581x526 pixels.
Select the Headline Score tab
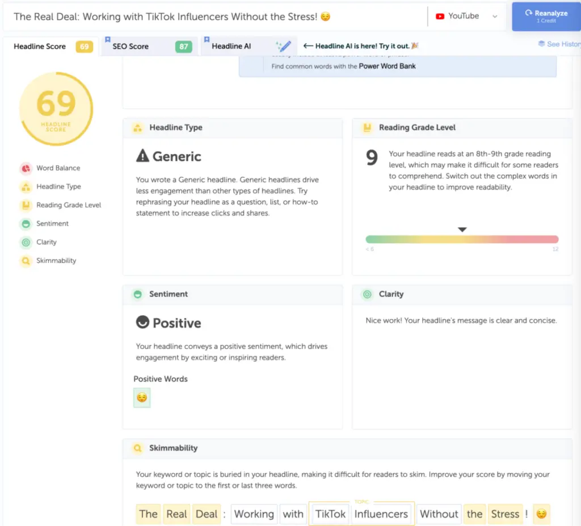[40, 46]
